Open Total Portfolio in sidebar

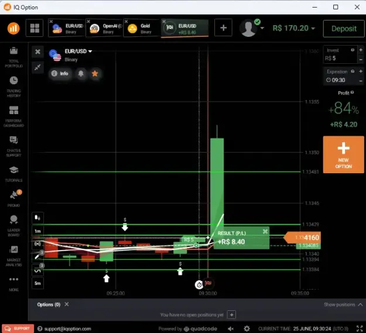[x=13, y=57]
